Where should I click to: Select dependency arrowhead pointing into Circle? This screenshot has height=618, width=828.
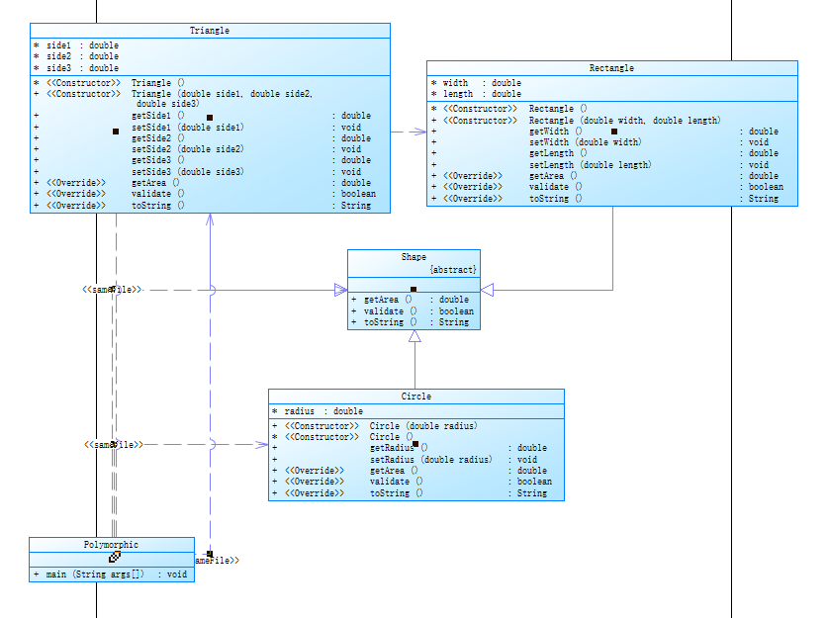[x=261, y=445]
